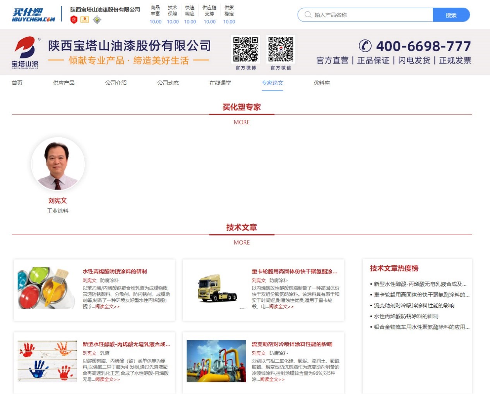Click the 官方微博 QR code

click(x=246, y=49)
